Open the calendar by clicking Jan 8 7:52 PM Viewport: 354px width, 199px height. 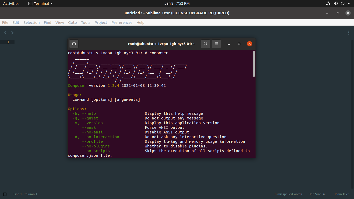coord(177,3)
